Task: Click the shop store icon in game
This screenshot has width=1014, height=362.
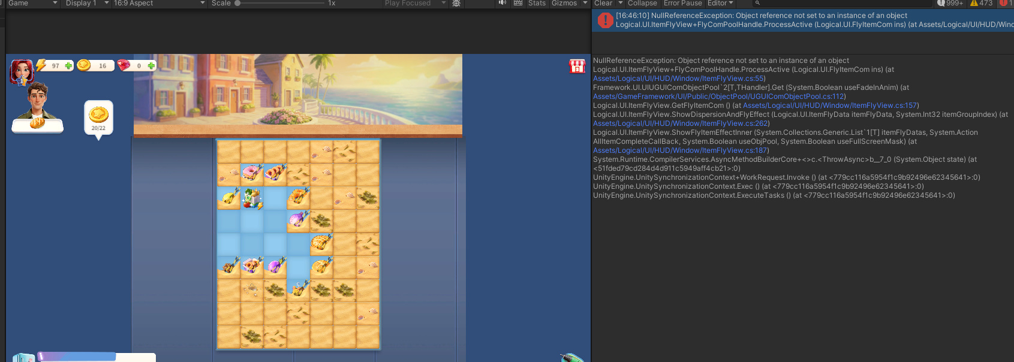Action: 577,66
